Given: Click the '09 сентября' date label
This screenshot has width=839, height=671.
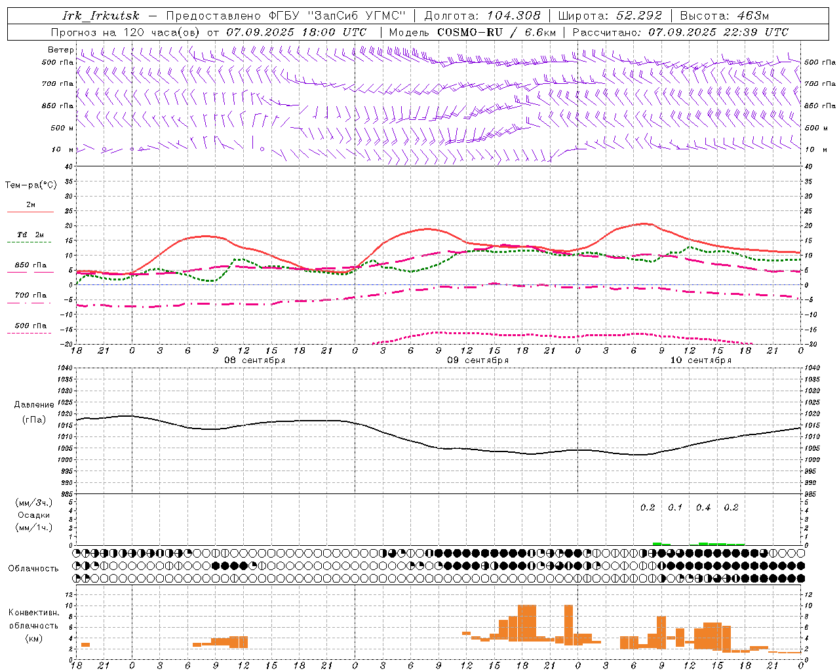Looking at the screenshot, I should [x=478, y=360].
